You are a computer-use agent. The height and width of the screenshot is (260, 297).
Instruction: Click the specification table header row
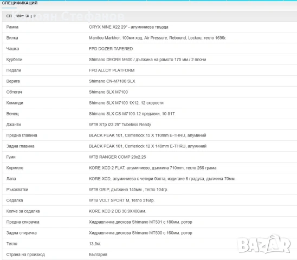pos(150,16)
